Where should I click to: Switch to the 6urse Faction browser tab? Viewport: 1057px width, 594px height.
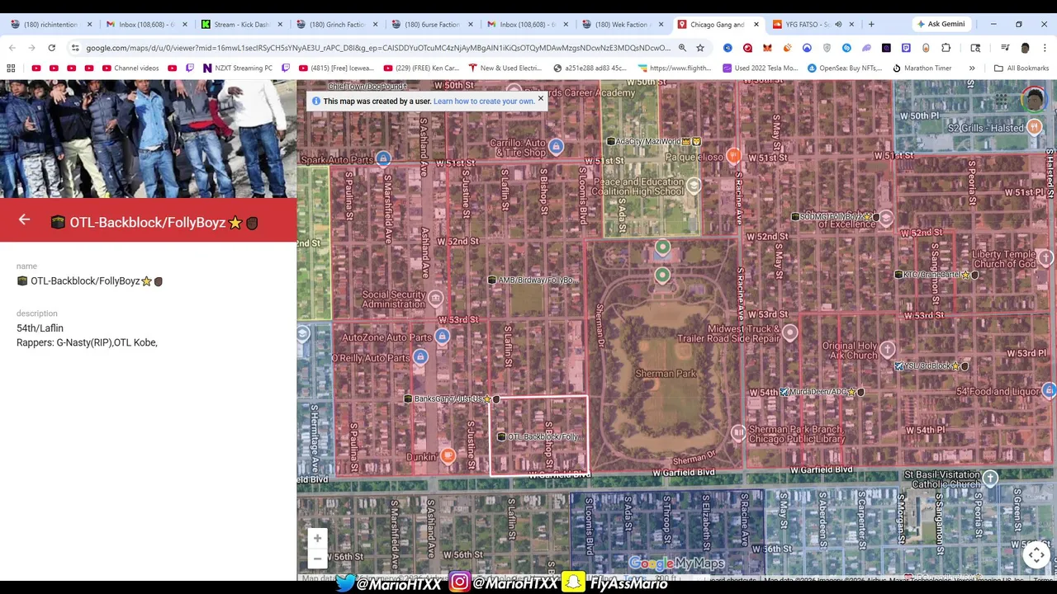(432, 25)
